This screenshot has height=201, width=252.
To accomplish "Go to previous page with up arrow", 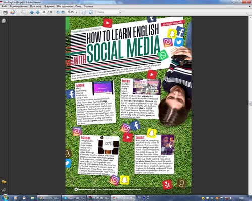I will (x=32, y=12).
